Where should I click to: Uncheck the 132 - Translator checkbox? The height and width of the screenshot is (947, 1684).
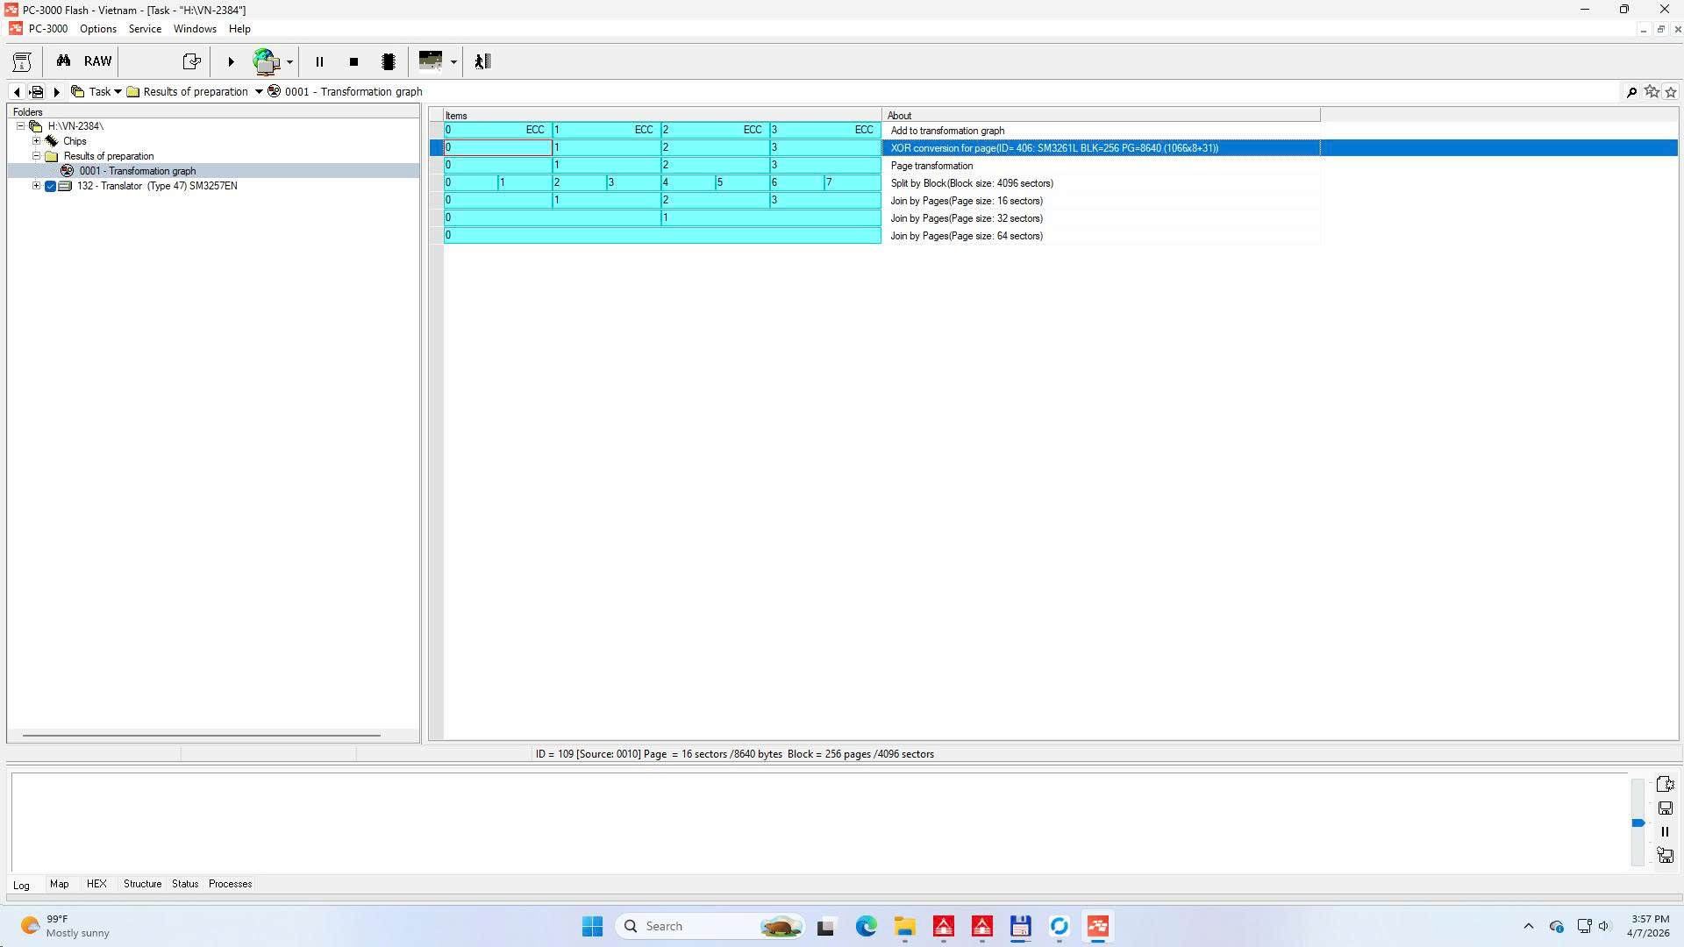pos(50,186)
